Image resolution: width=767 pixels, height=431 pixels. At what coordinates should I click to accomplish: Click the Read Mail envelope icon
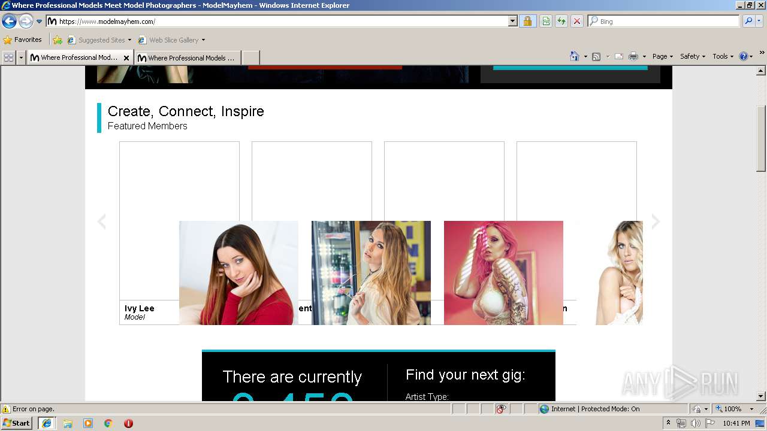[x=619, y=56]
